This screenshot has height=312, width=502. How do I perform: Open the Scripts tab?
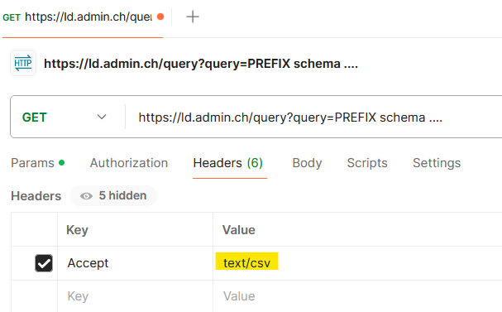(367, 163)
